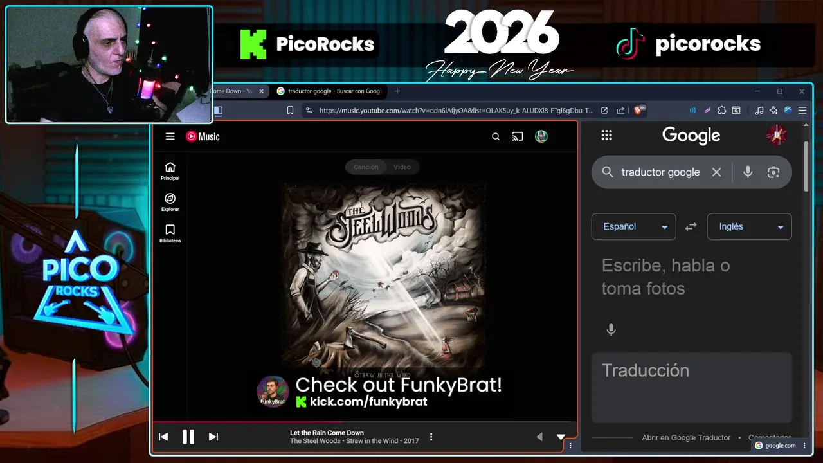823x463 pixels.
Task: Click the music note media control icon
Action: [x=759, y=111]
